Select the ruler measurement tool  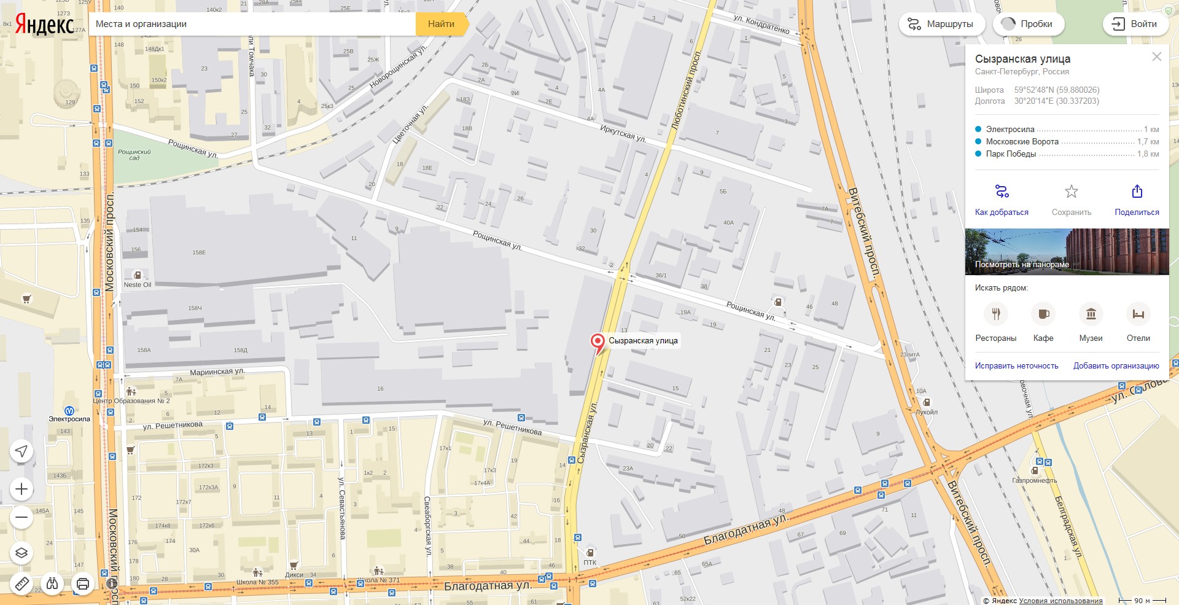tap(21, 584)
